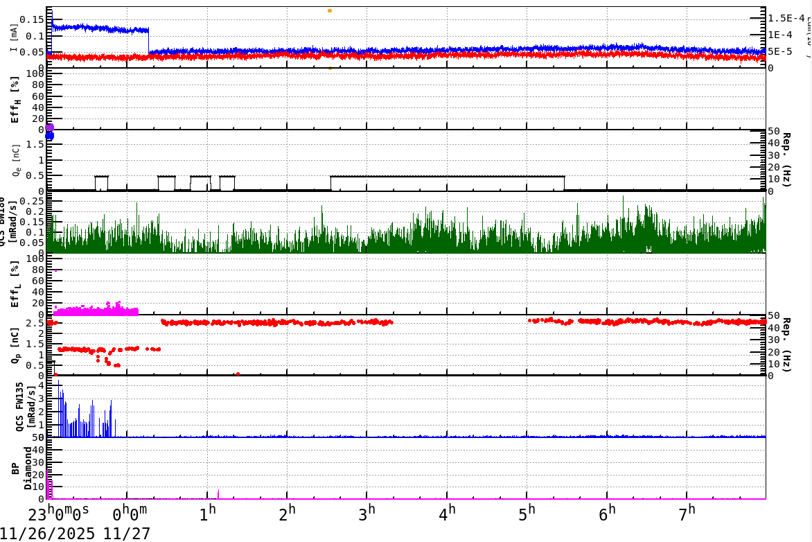Select a red Qp point near 2.5 nC
812x542 pixels.
[x=346, y=322]
